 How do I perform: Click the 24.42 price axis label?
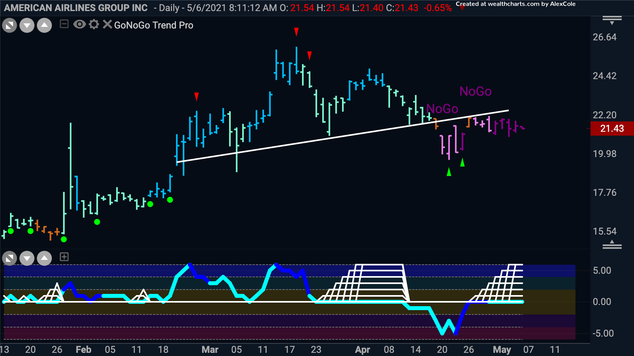pyautogui.click(x=605, y=76)
